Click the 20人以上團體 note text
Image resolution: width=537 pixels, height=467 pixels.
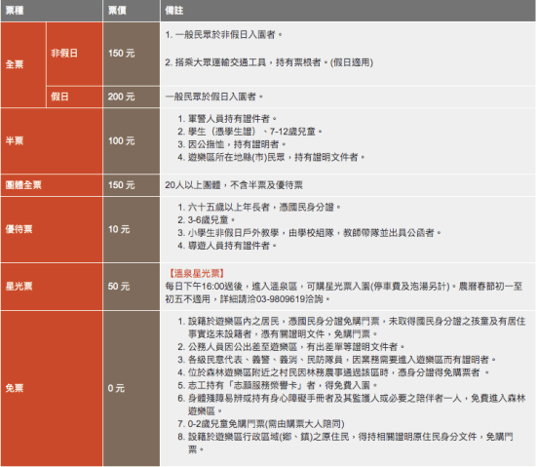coord(234,185)
